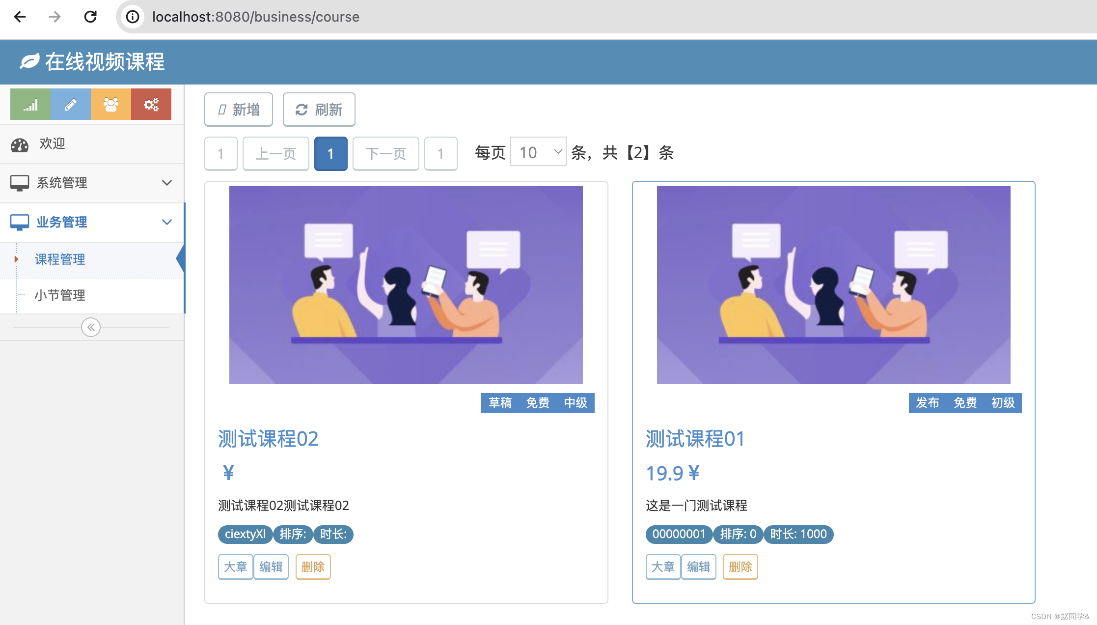This screenshot has height=625, width=1097.
Task: Click the 新增 button
Action: [x=239, y=110]
